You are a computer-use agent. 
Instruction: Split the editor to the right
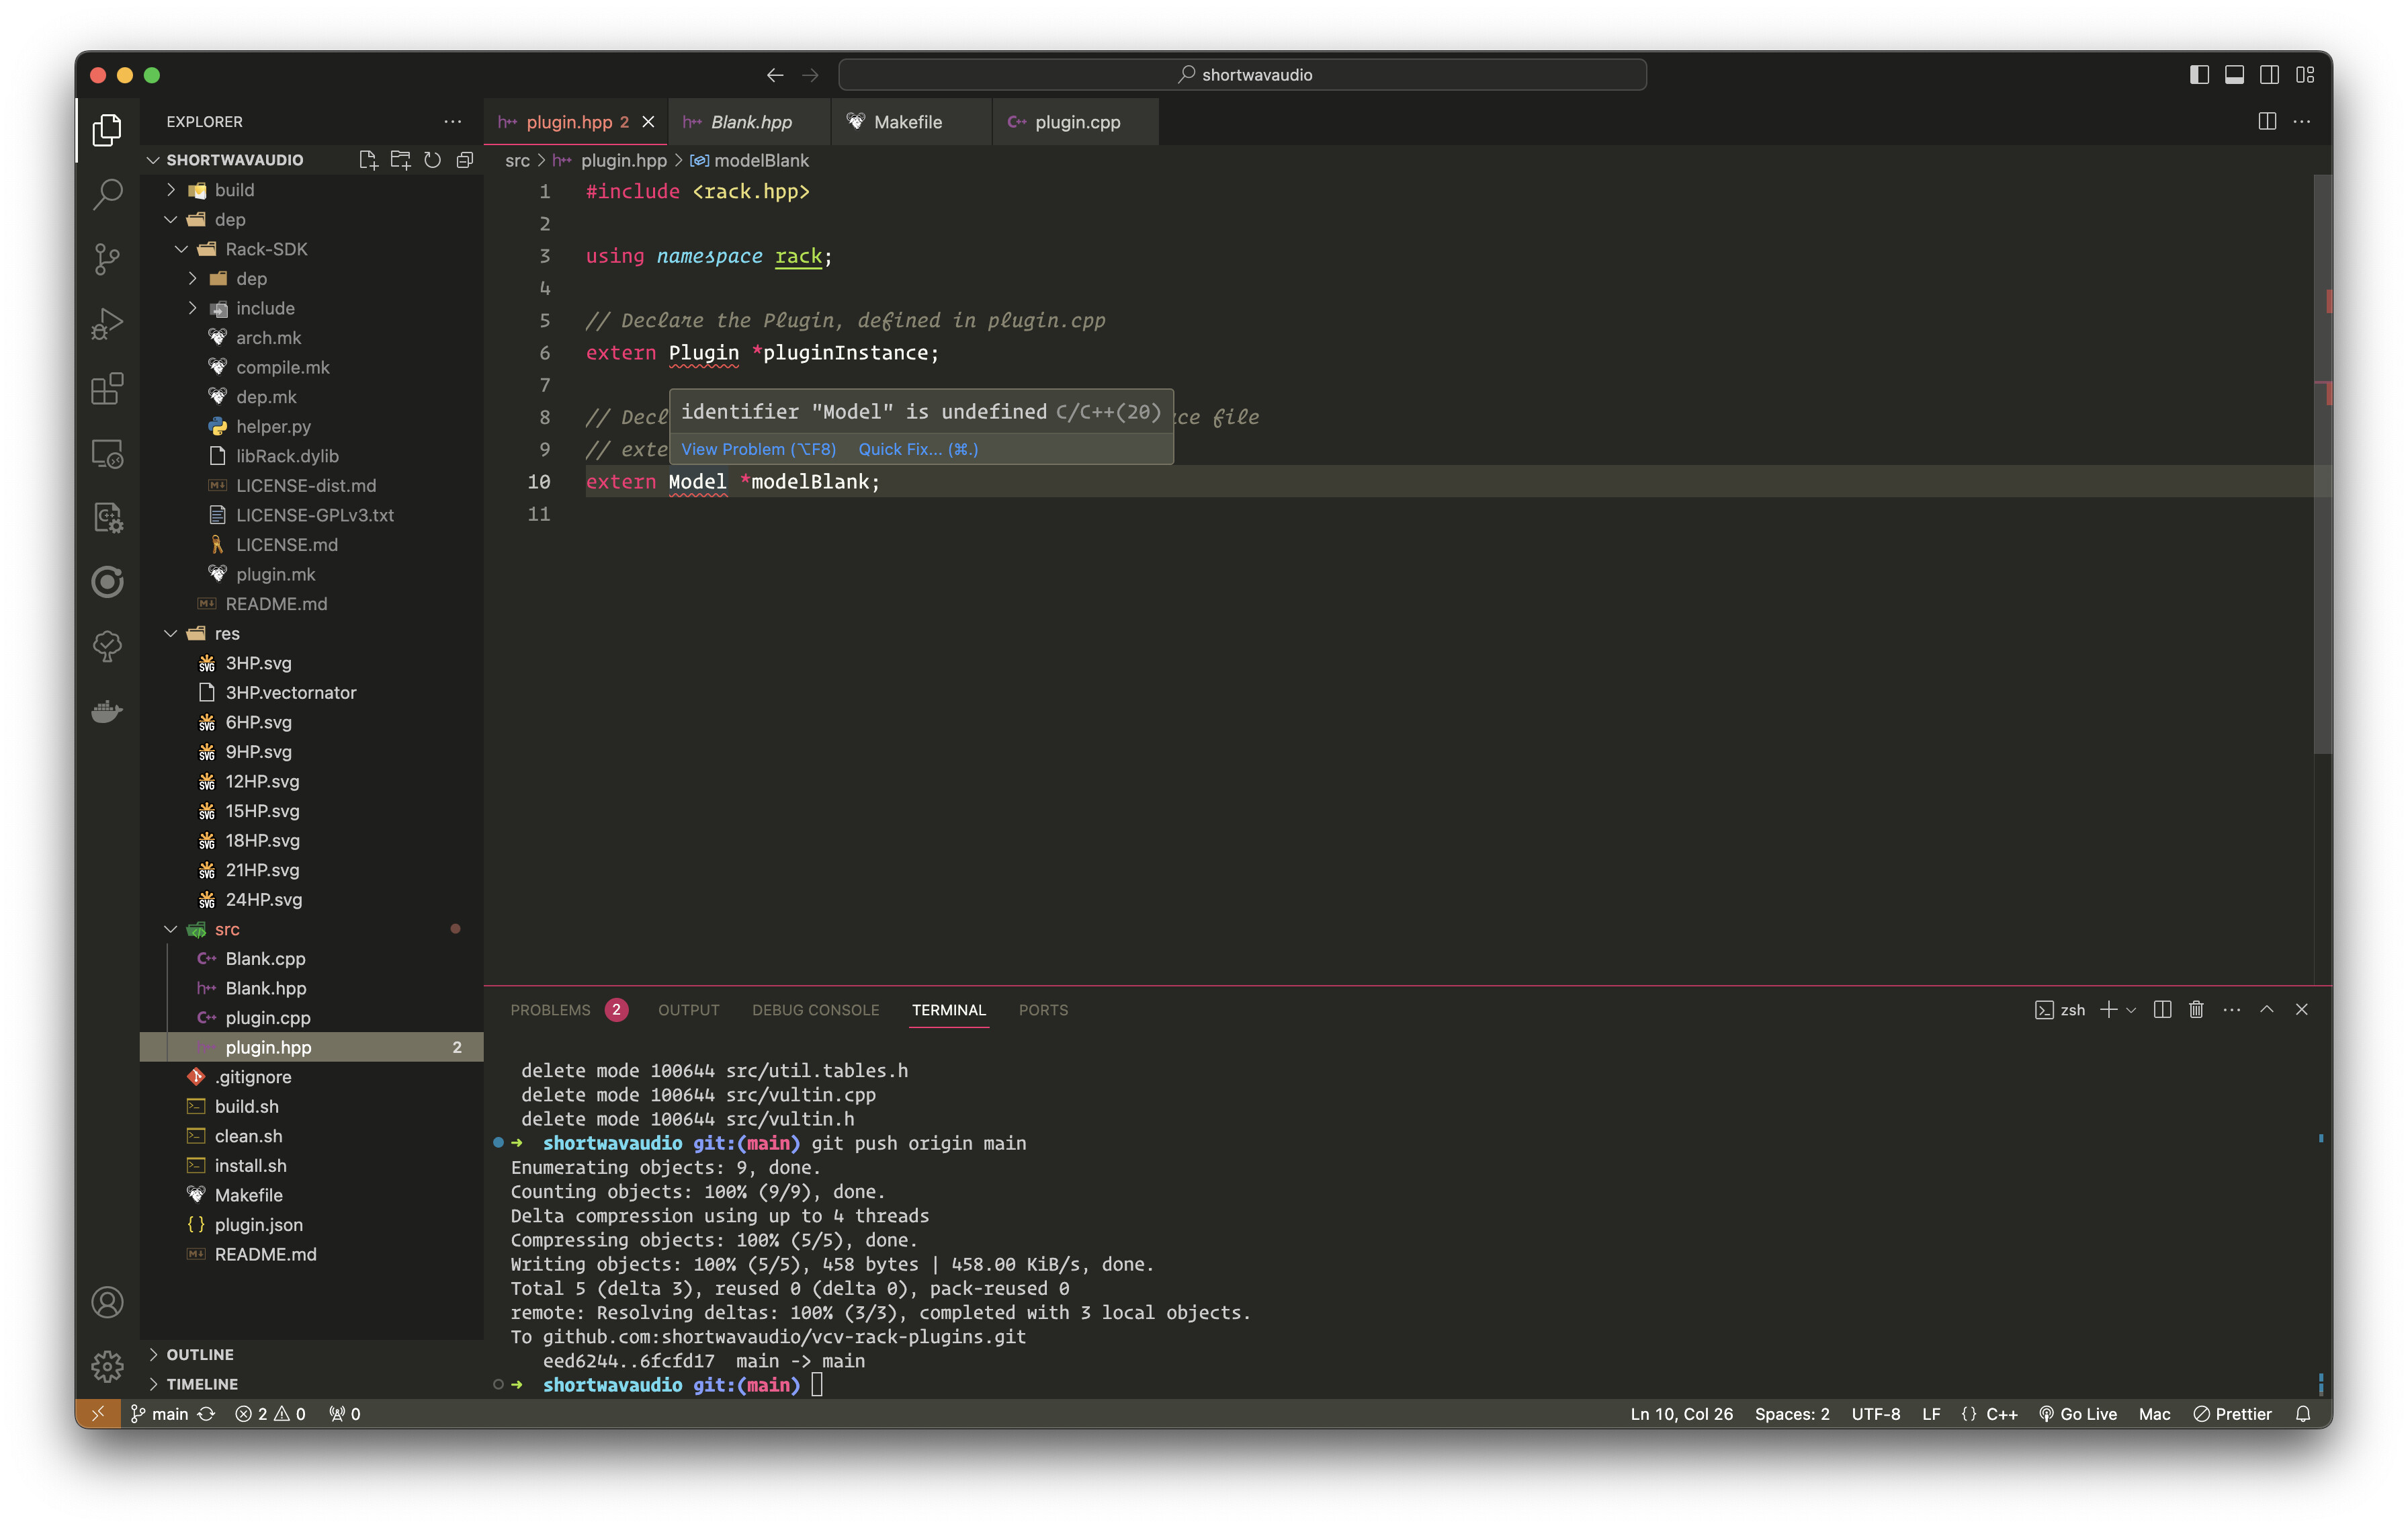point(2267,121)
